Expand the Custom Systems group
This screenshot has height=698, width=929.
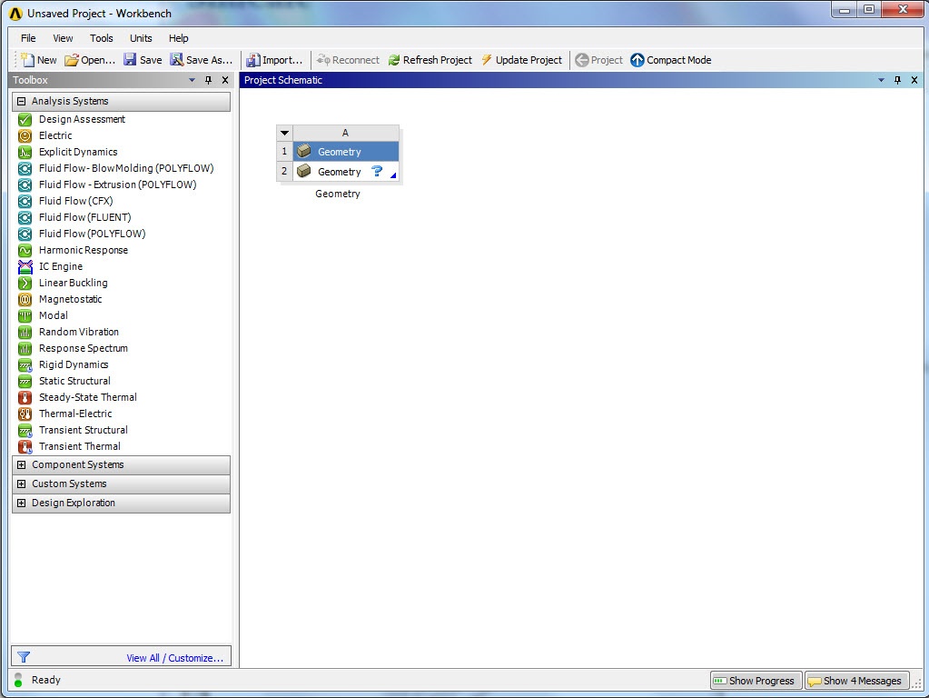(21, 484)
